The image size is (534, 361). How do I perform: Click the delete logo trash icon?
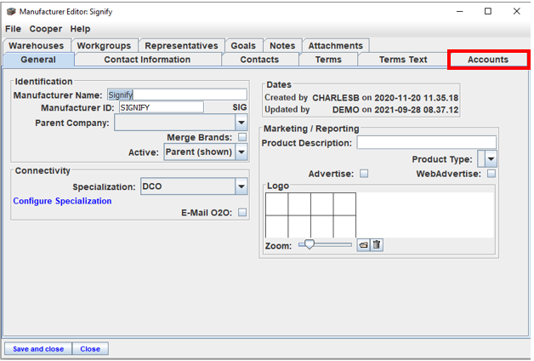pyautogui.click(x=377, y=244)
